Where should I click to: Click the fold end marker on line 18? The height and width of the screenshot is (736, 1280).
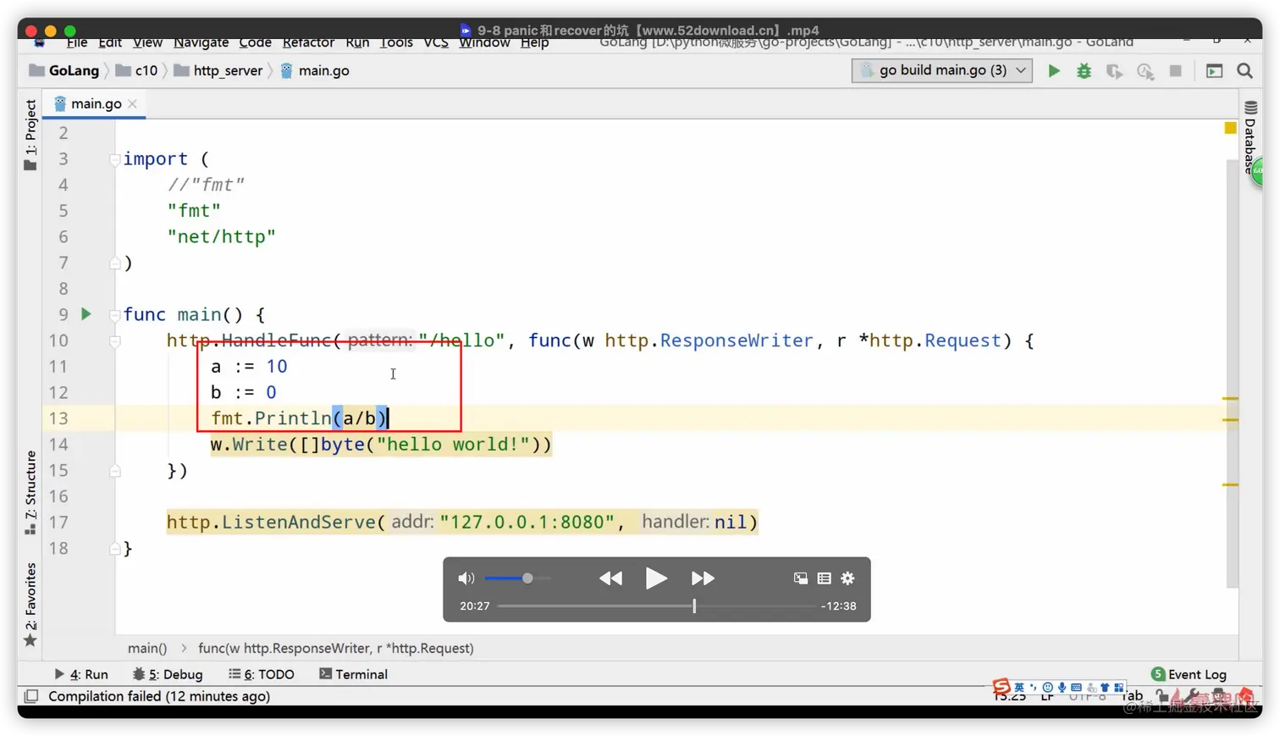(114, 549)
